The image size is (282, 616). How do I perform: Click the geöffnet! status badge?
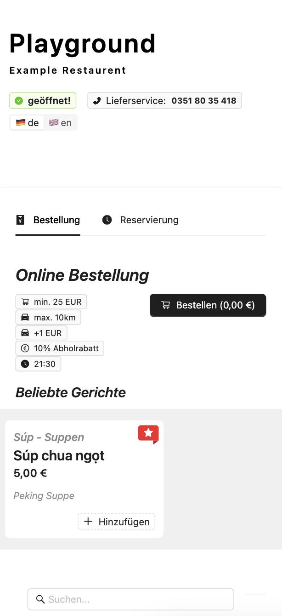pos(43,100)
